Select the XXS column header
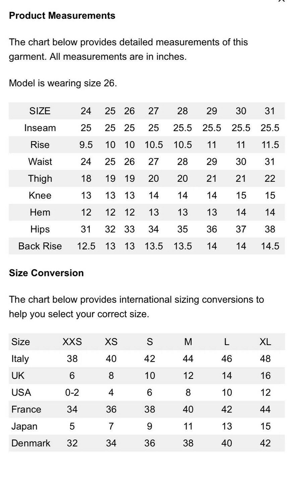Image resolution: width=297 pixels, height=498 pixels. pyautogui.click(x=72, y=342)
